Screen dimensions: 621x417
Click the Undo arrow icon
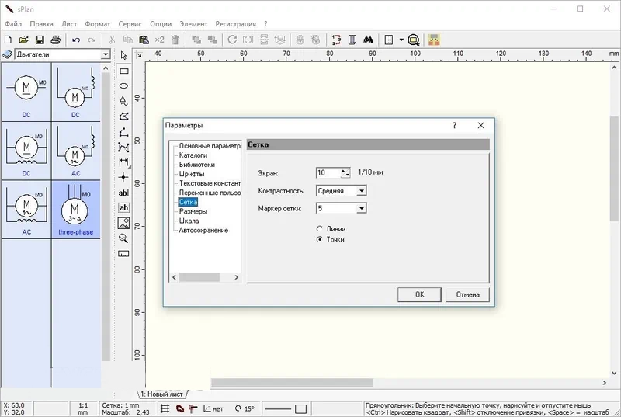click(76, 39)
